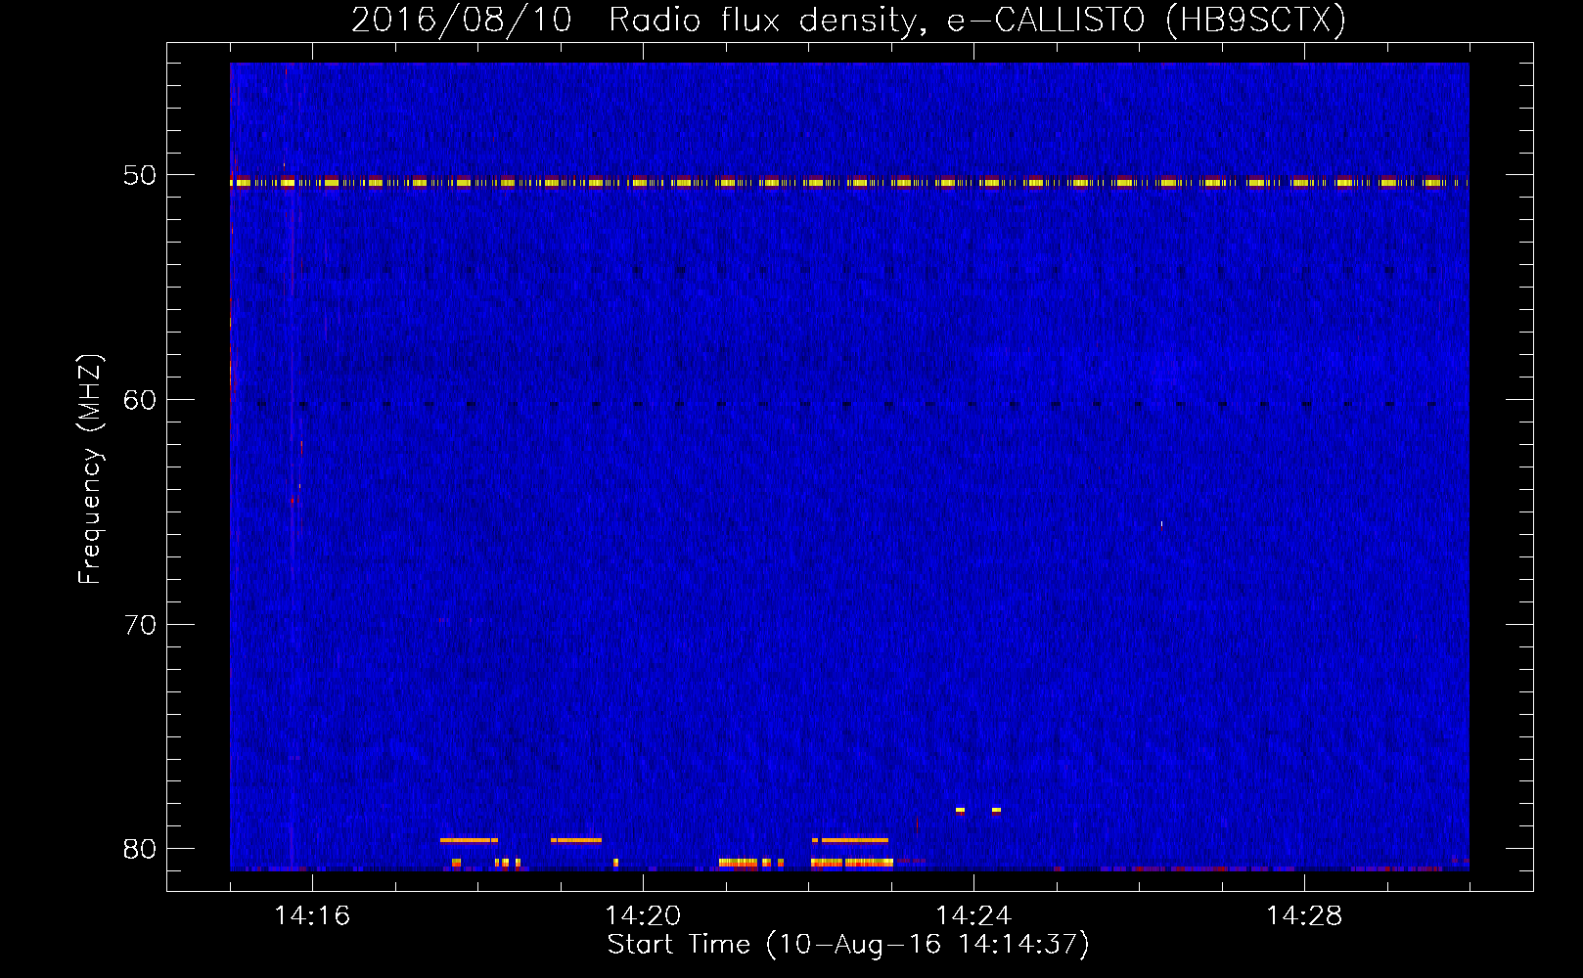Click the middle orange bar near 14:19
The width and height of the screenshot is (1583, 978).
577,840
